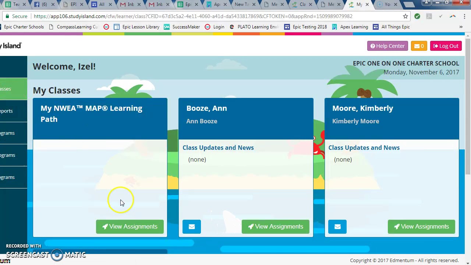Click EPIC ONE ON ONE CHARTER SCHOOL text
The height and width of the screenshot is (265, 471).
pyautogui.click(x=406, y=63)
